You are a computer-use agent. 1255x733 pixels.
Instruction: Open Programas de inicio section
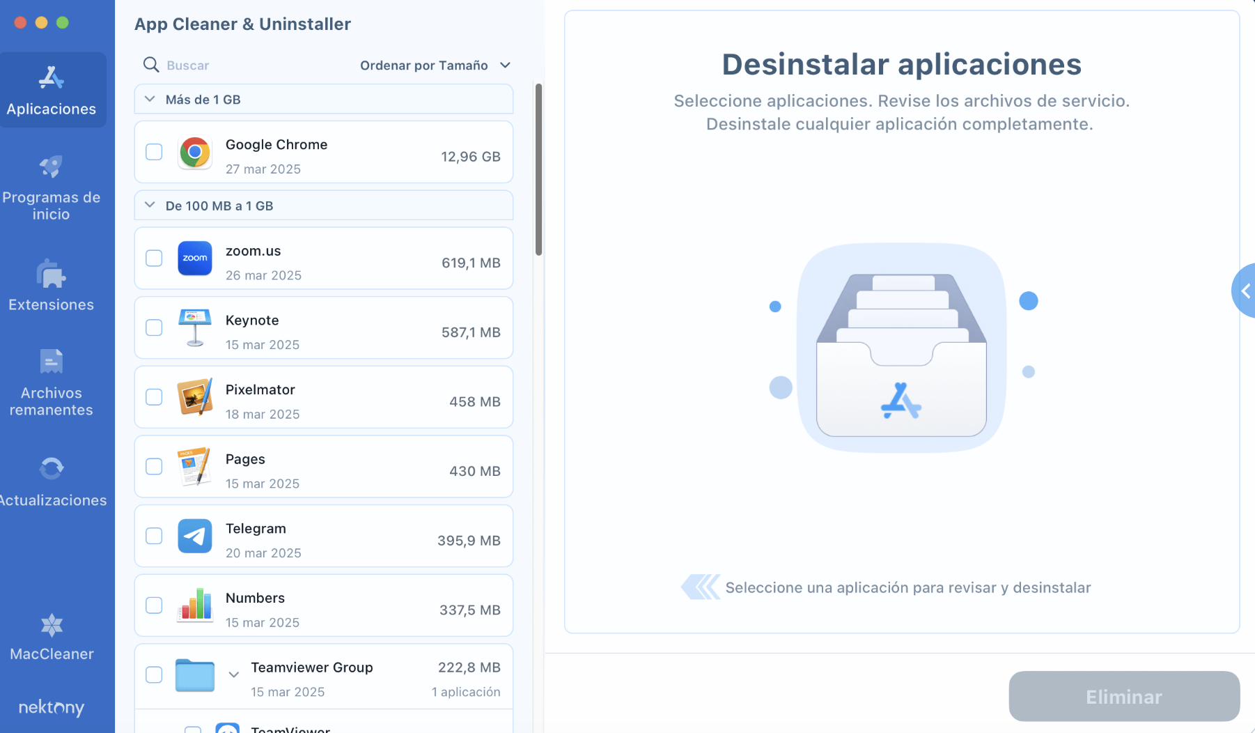[x=53, y=187]
